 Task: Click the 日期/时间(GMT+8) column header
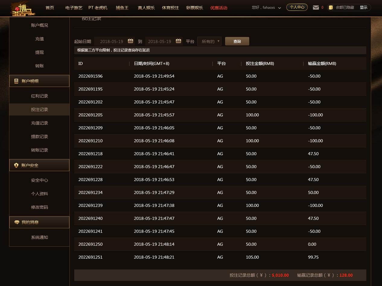pos(151,63)
